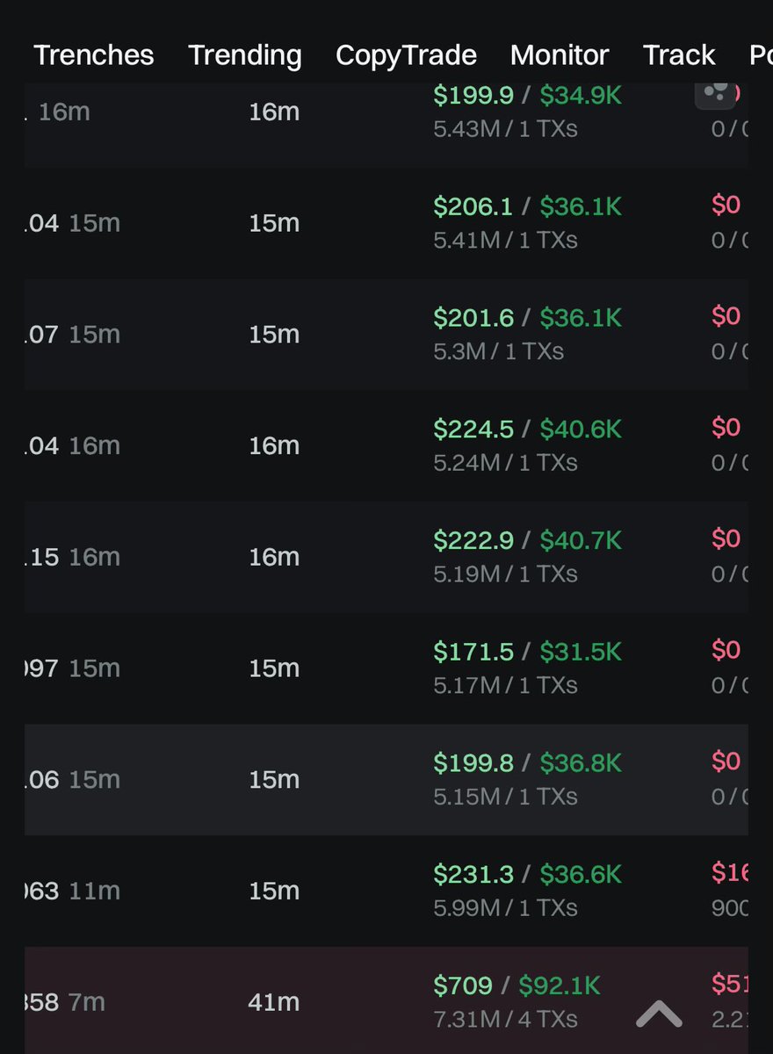This screenshot has height=1054, width=773.
Task: Go to the CopyTrade tab
Action: [x=406, y=55]
